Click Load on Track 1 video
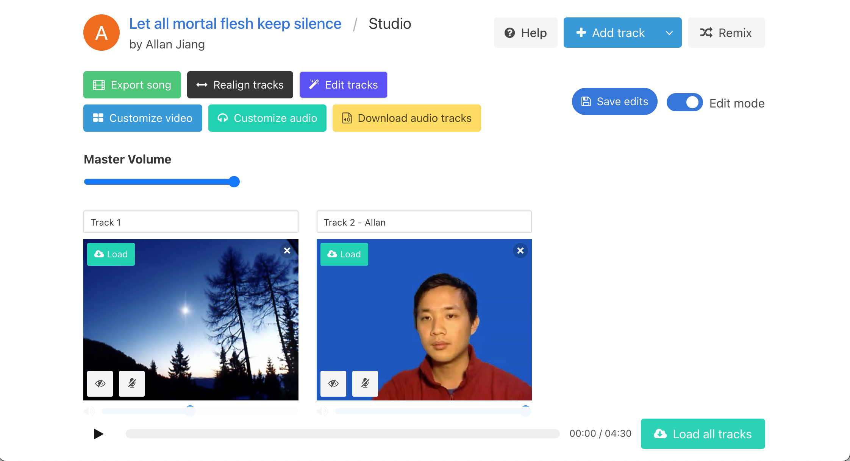Viewport: 850px width, 461px height. 111,254
